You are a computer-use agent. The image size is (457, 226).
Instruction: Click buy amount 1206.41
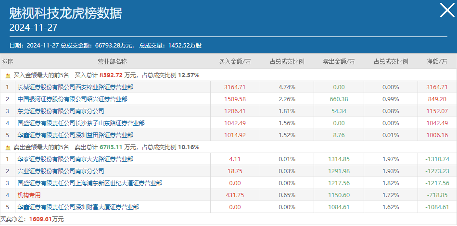[235, 111]
